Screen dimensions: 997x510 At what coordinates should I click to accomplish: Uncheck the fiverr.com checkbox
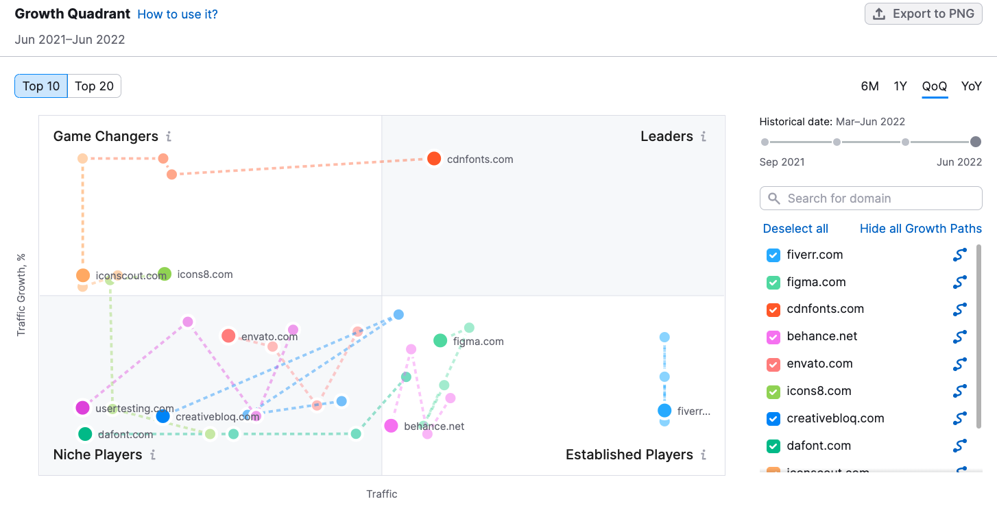point(773,255)
